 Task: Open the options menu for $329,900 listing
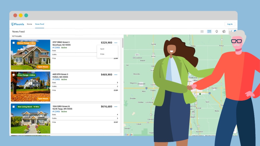point(116,43)
